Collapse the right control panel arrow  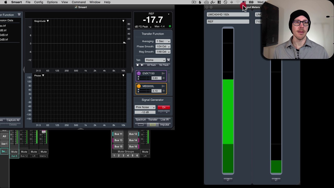pyautogui.click(x=132, y=70)
